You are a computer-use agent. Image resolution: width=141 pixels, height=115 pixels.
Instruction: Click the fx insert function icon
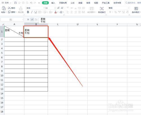coord(36,19)
